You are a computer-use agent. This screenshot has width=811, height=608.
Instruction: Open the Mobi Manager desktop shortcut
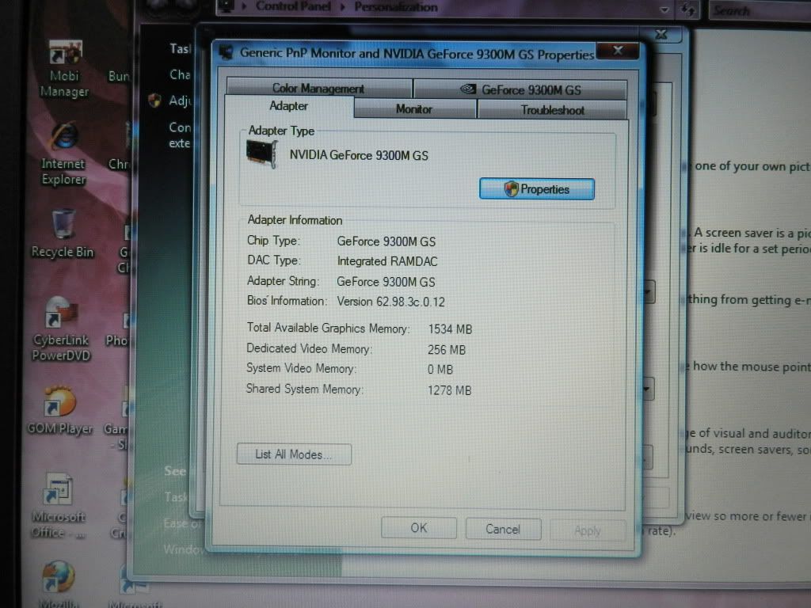coord(64,68)
